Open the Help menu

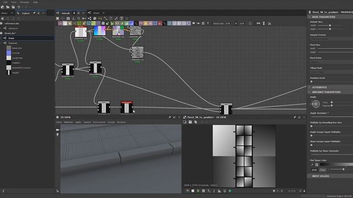(35, 2)
